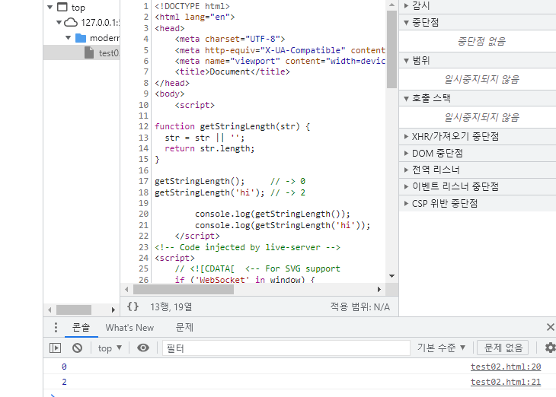Click code editor scroll-down arrow

click(391, 276)
